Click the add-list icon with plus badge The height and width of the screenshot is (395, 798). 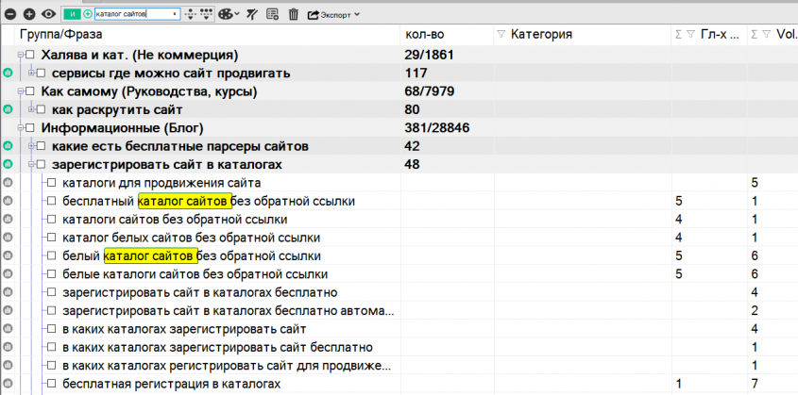point(273,15)
